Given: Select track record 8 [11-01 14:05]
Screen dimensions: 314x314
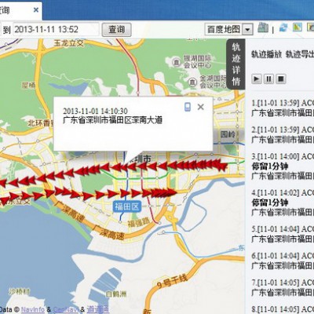Looking at the screenshot, I should point(283,309).
